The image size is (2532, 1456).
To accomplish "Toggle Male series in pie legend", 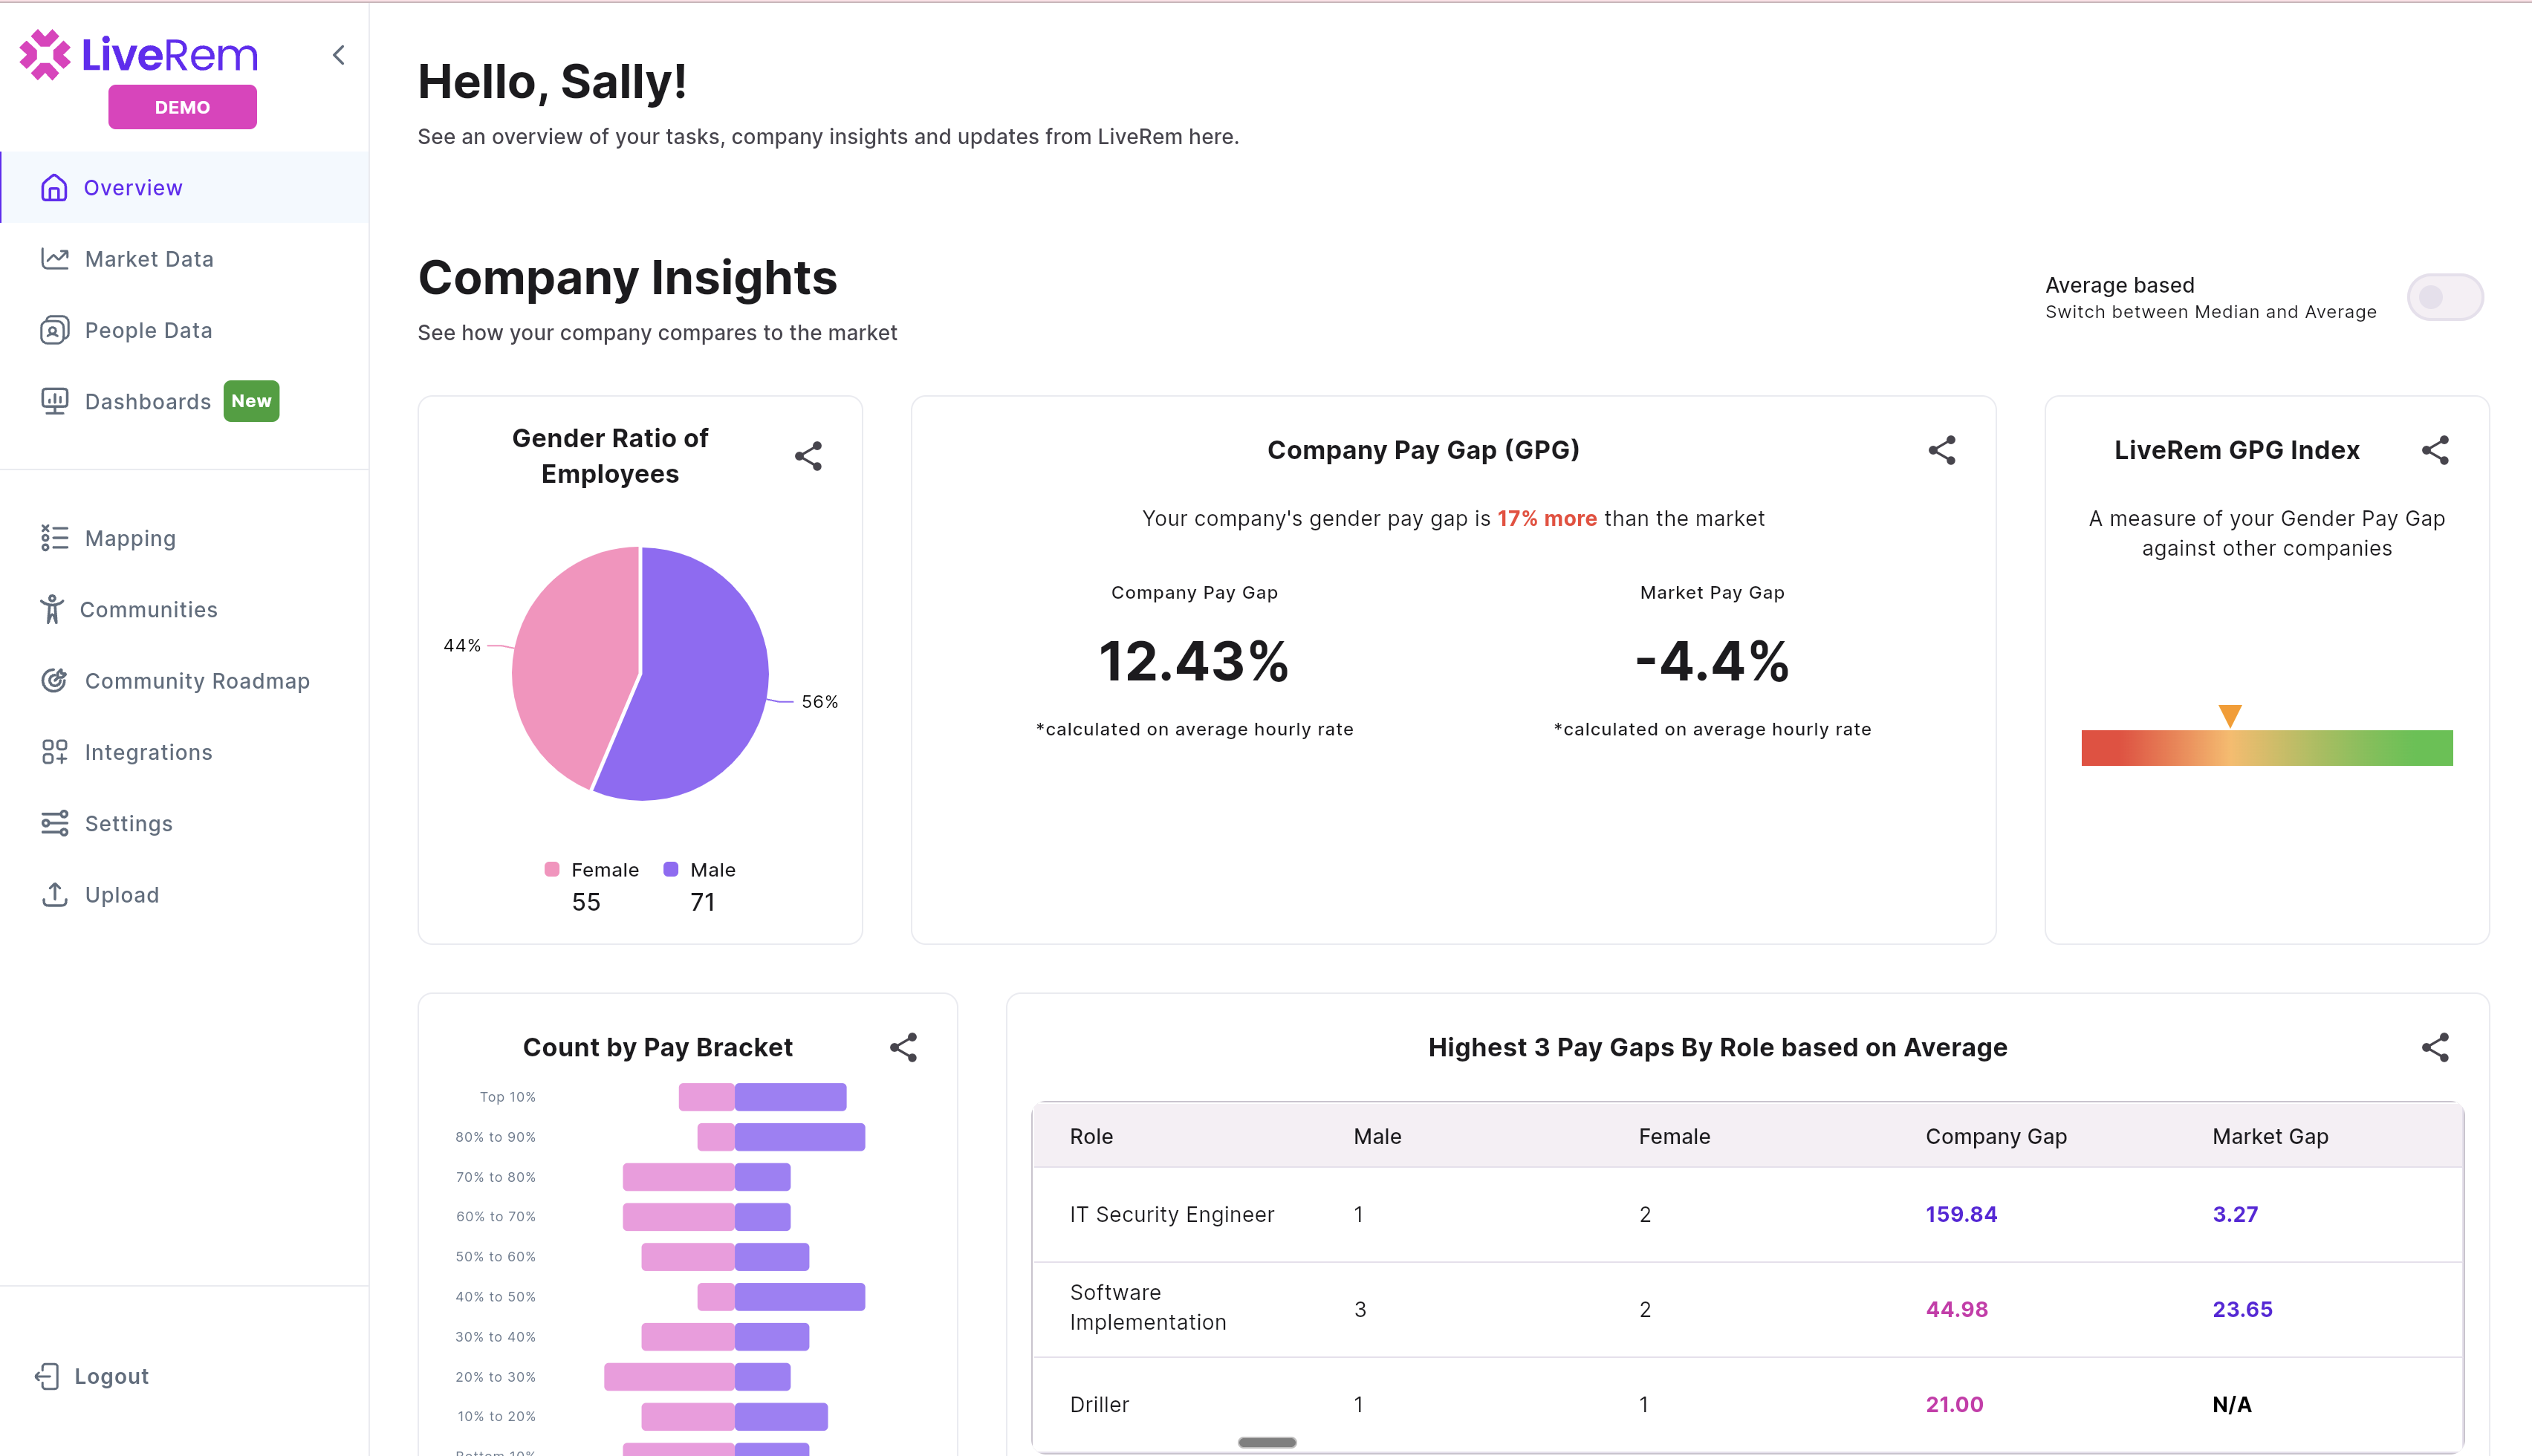I will (x=700, y=870).
